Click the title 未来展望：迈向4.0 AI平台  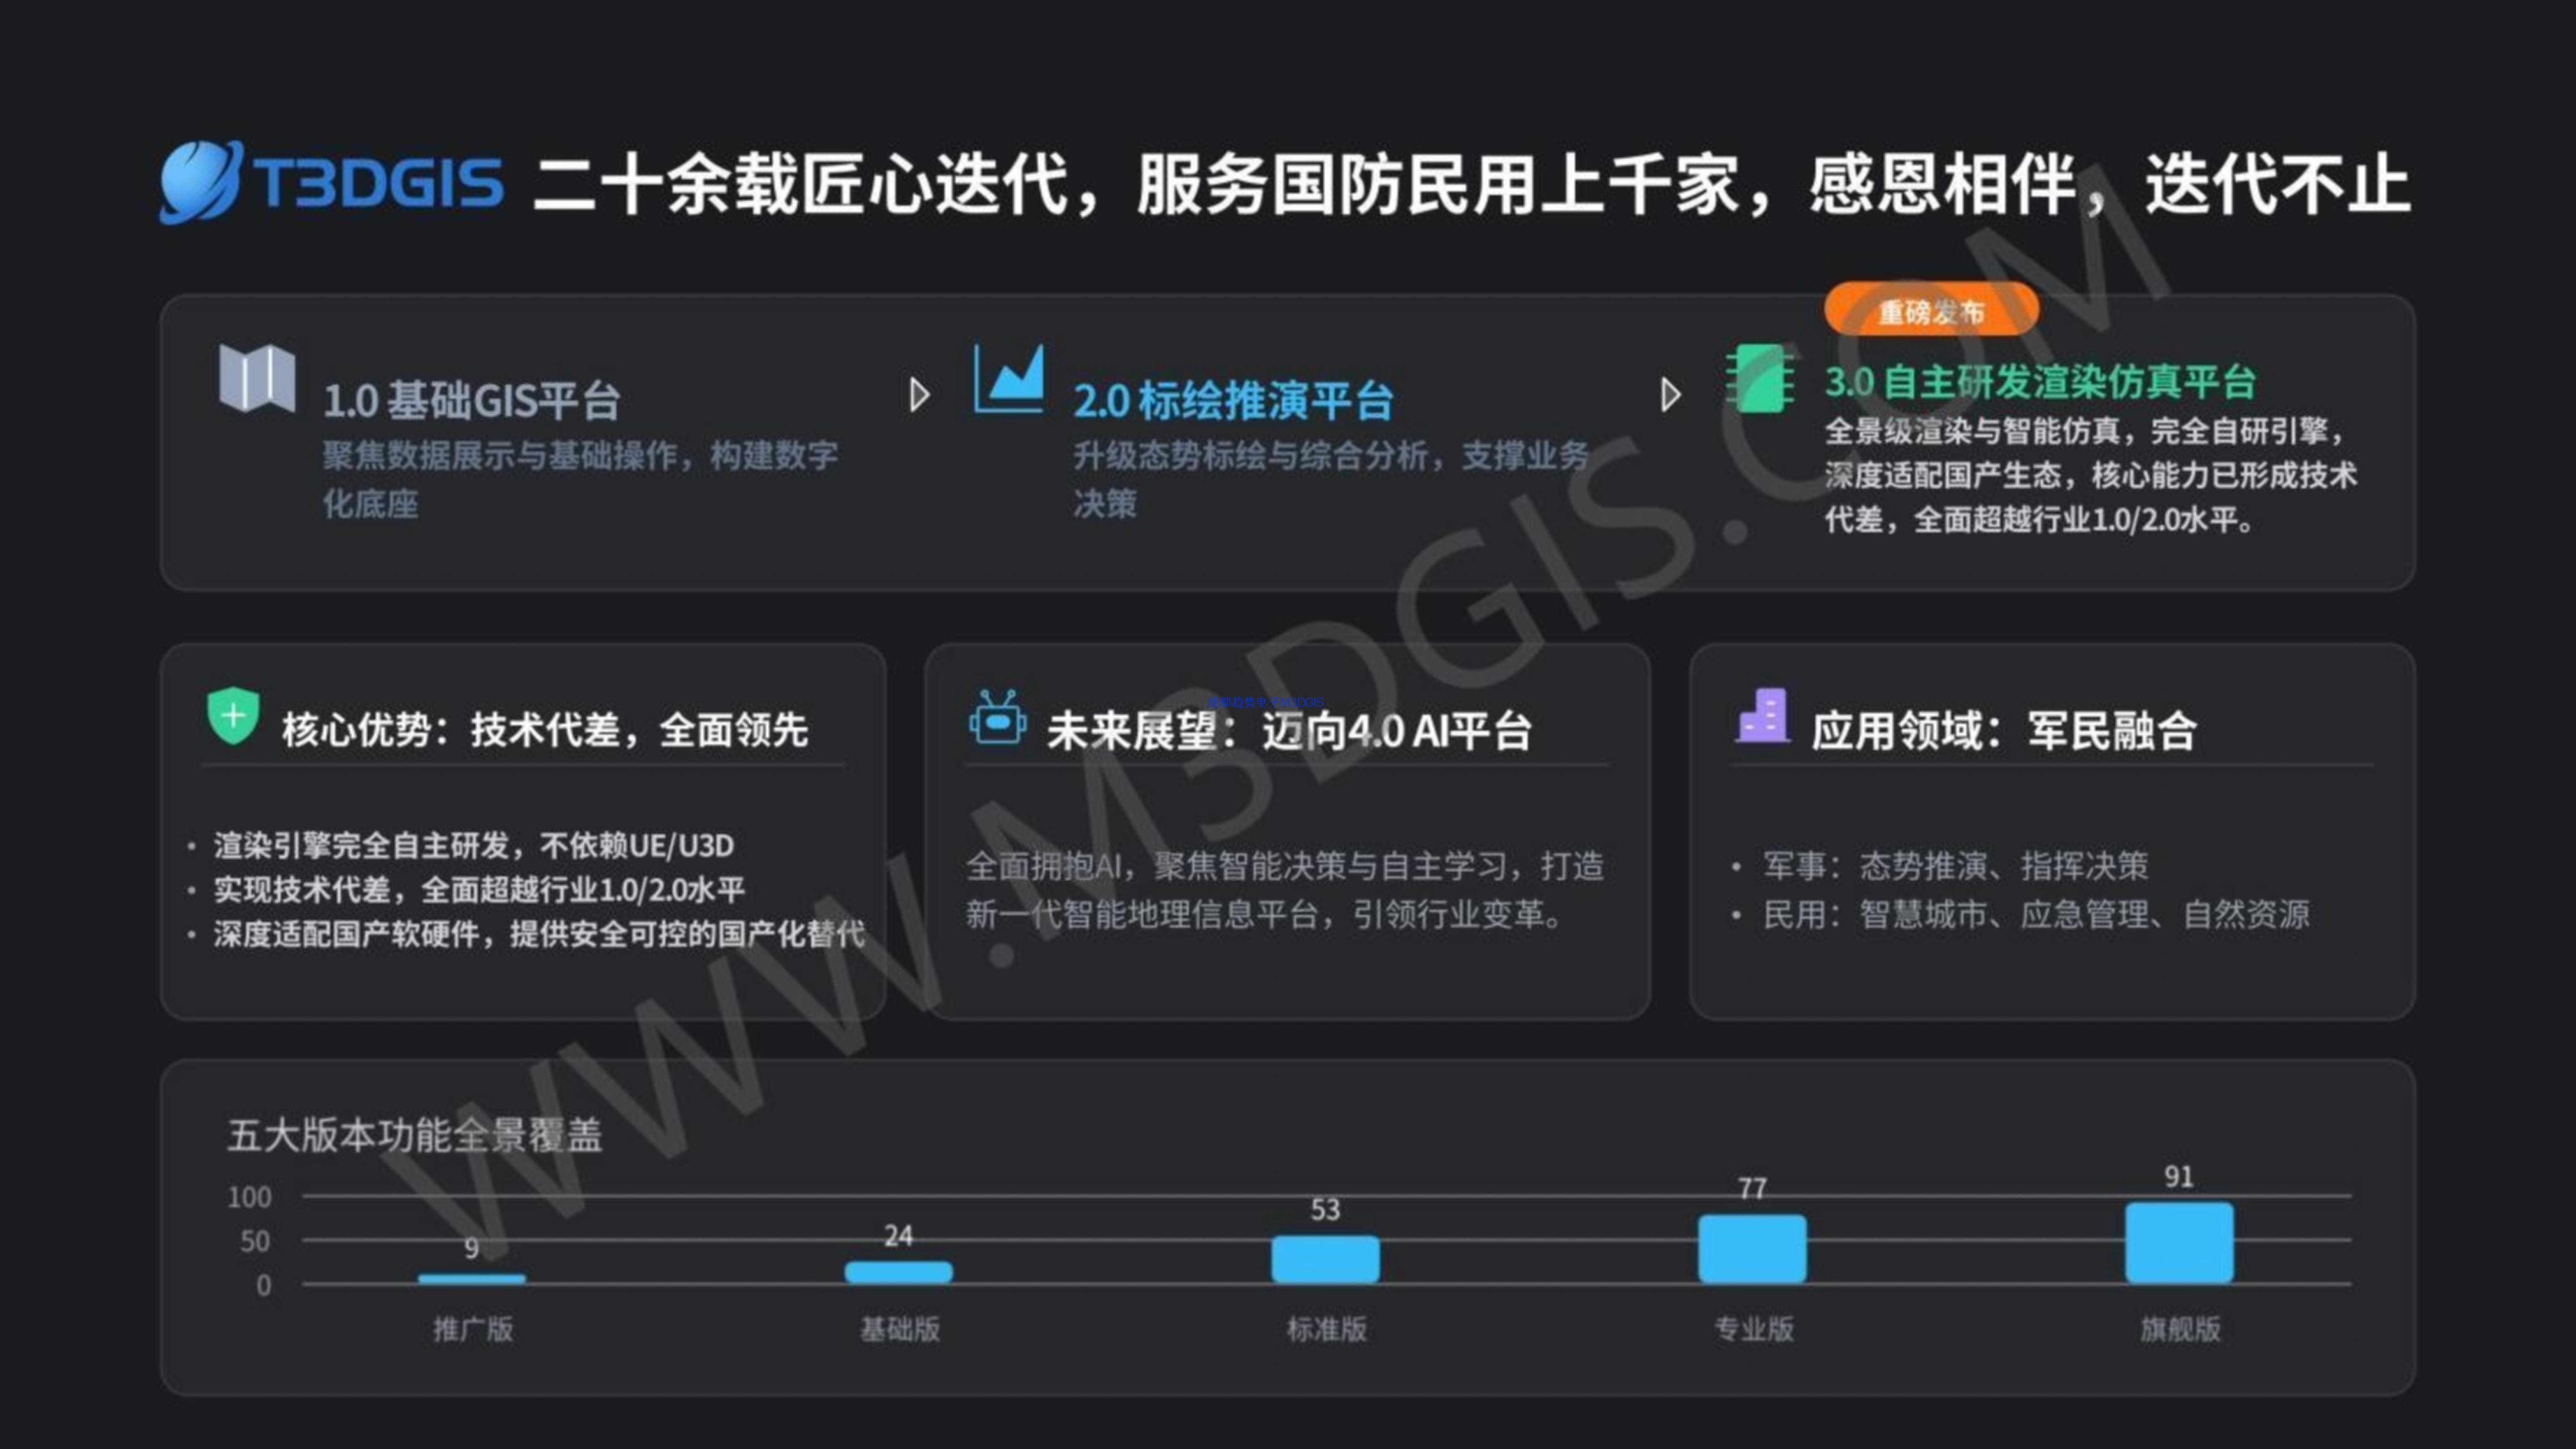pos(1289,731)
